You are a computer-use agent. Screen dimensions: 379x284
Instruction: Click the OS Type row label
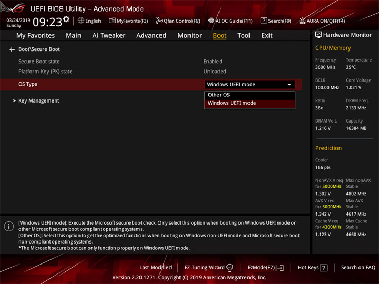(x=28, y=84)
